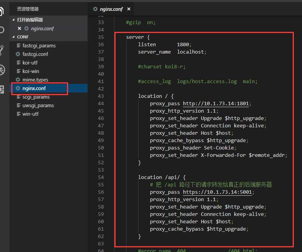Click 'proxy_cache_bypass $http_upgrade;' on line 61
Screen dimensions: 302x252
point(199,229)
